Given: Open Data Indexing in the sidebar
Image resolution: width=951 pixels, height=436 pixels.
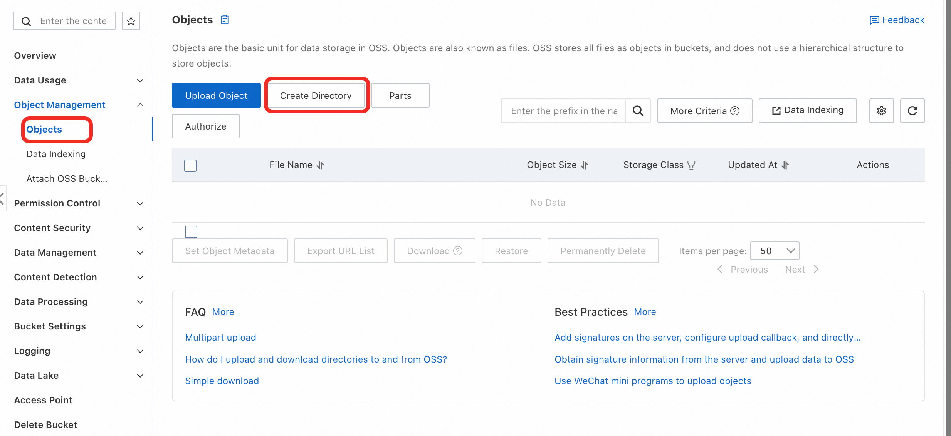Looking at the screenshot, I should click(56, 154).
